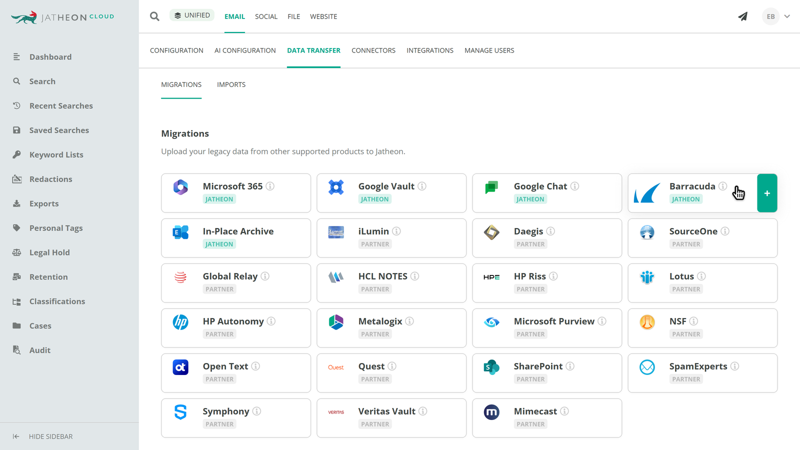Image resolution: width=800 pixels, height=450 pixels.
Task: Click the info icon next to iLumin
Action: (x=396, y=231)
